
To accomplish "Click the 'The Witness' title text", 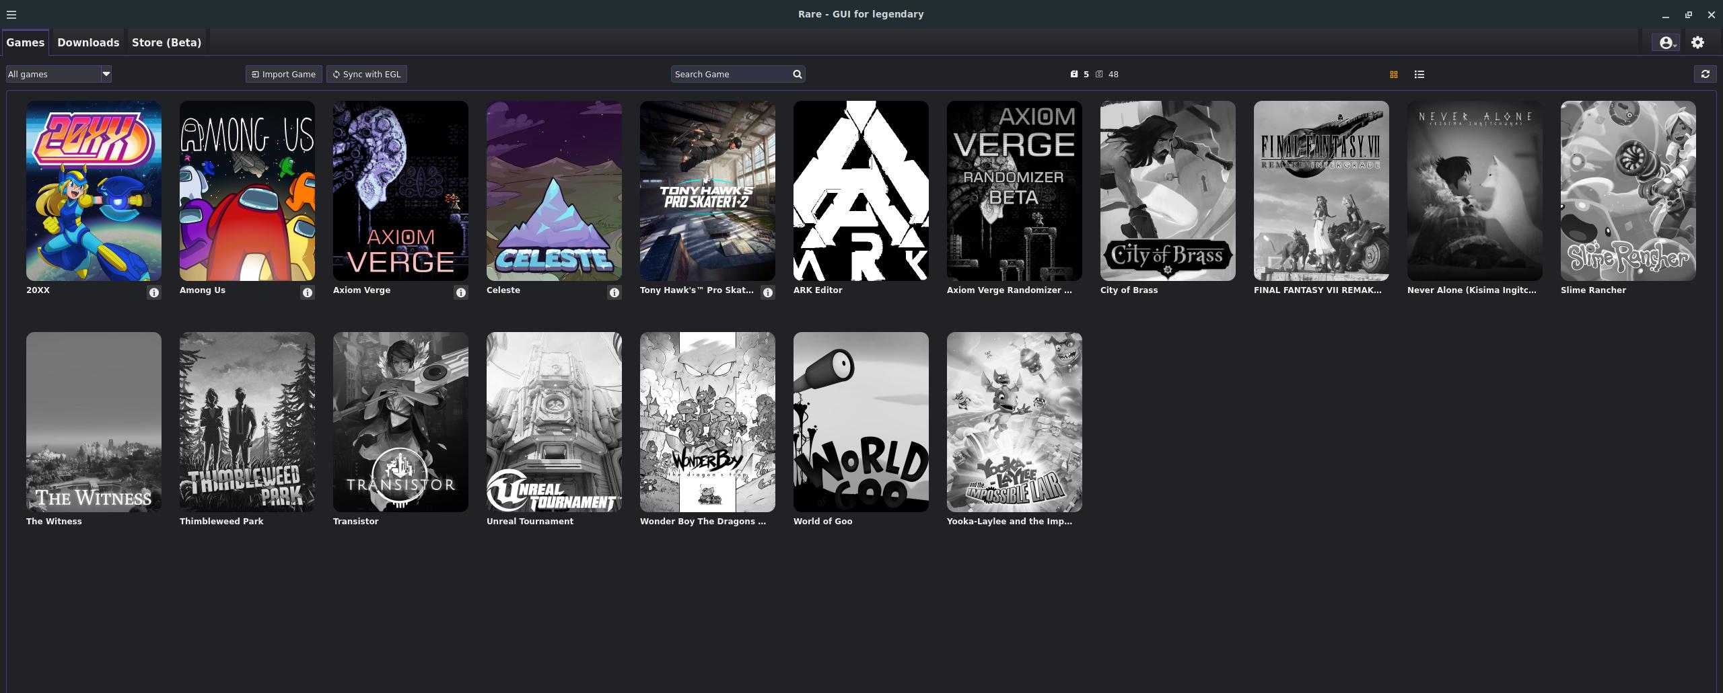I will [54, 522].
